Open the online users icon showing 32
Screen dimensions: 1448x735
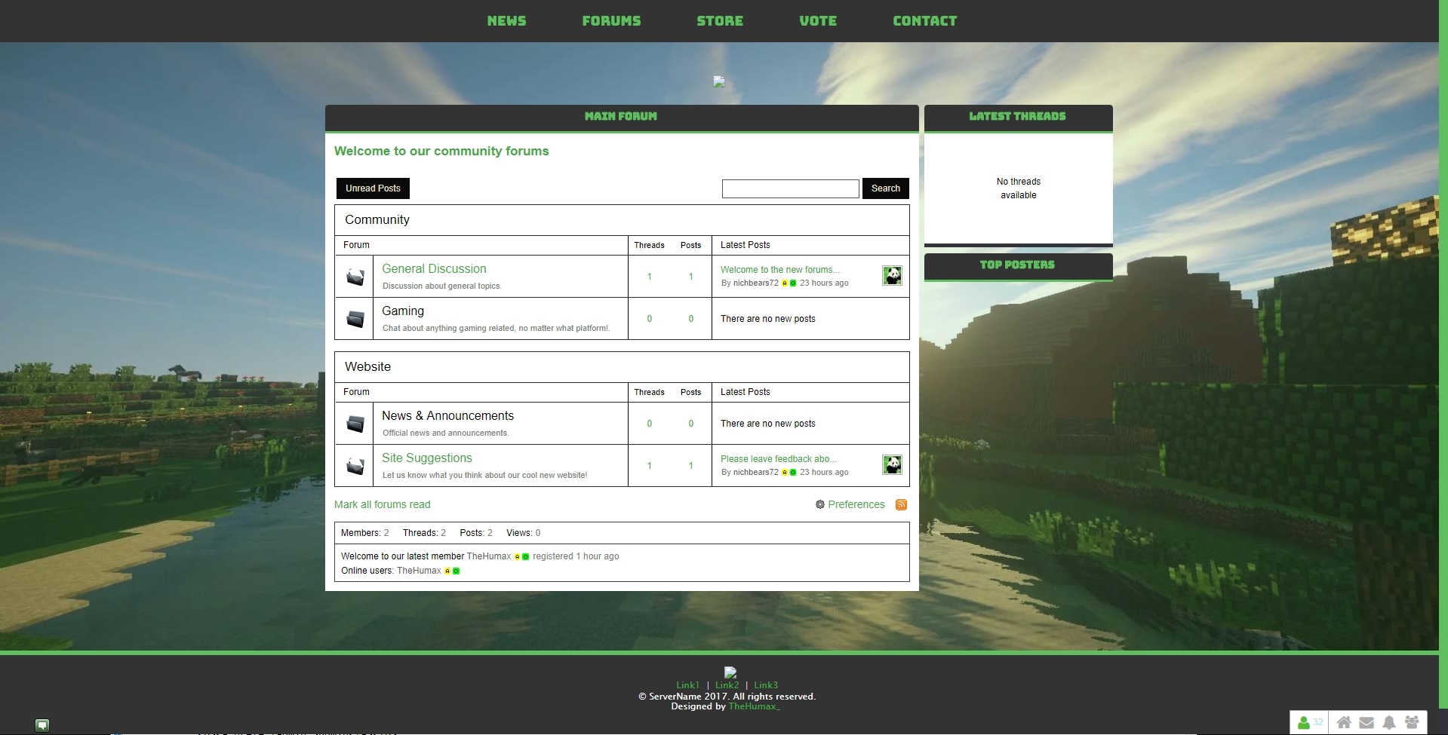(1310, 722)
